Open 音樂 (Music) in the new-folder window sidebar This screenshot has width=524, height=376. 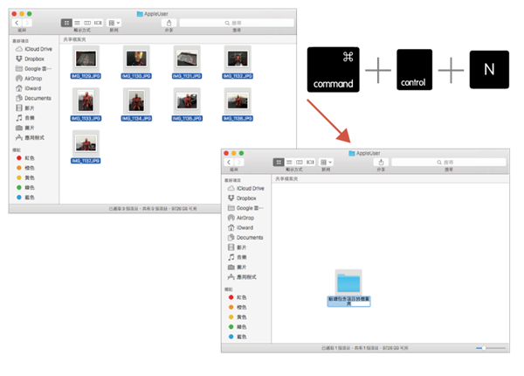pos(237,257)
